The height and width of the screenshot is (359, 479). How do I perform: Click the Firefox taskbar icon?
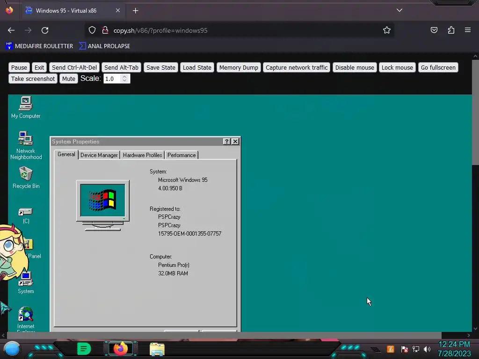pos(120,349)
